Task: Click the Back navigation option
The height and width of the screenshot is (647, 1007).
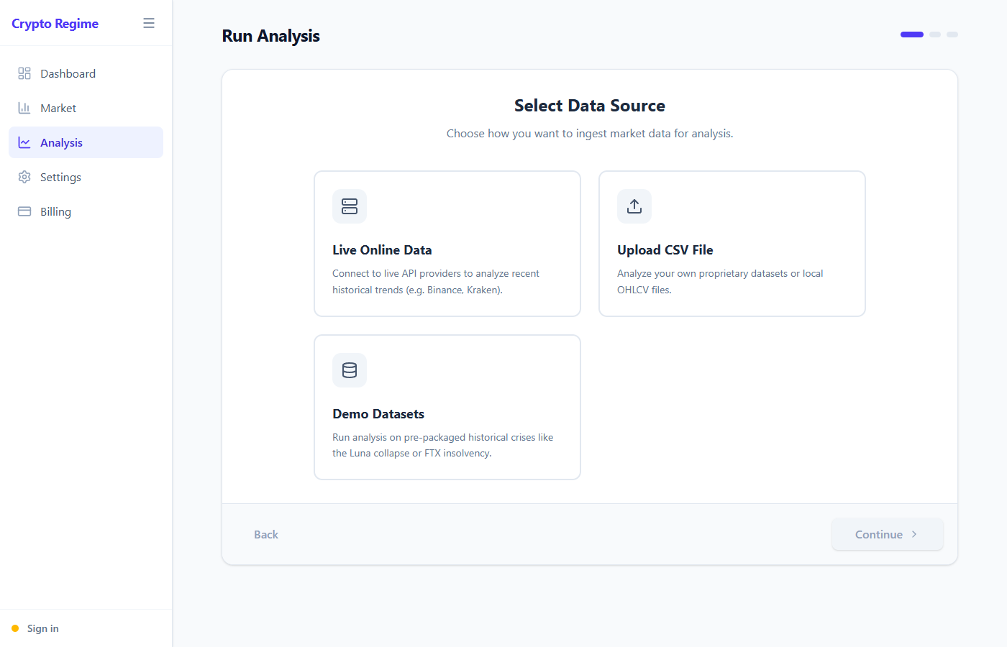Action: pyautogui.click(x=266, y=534)
